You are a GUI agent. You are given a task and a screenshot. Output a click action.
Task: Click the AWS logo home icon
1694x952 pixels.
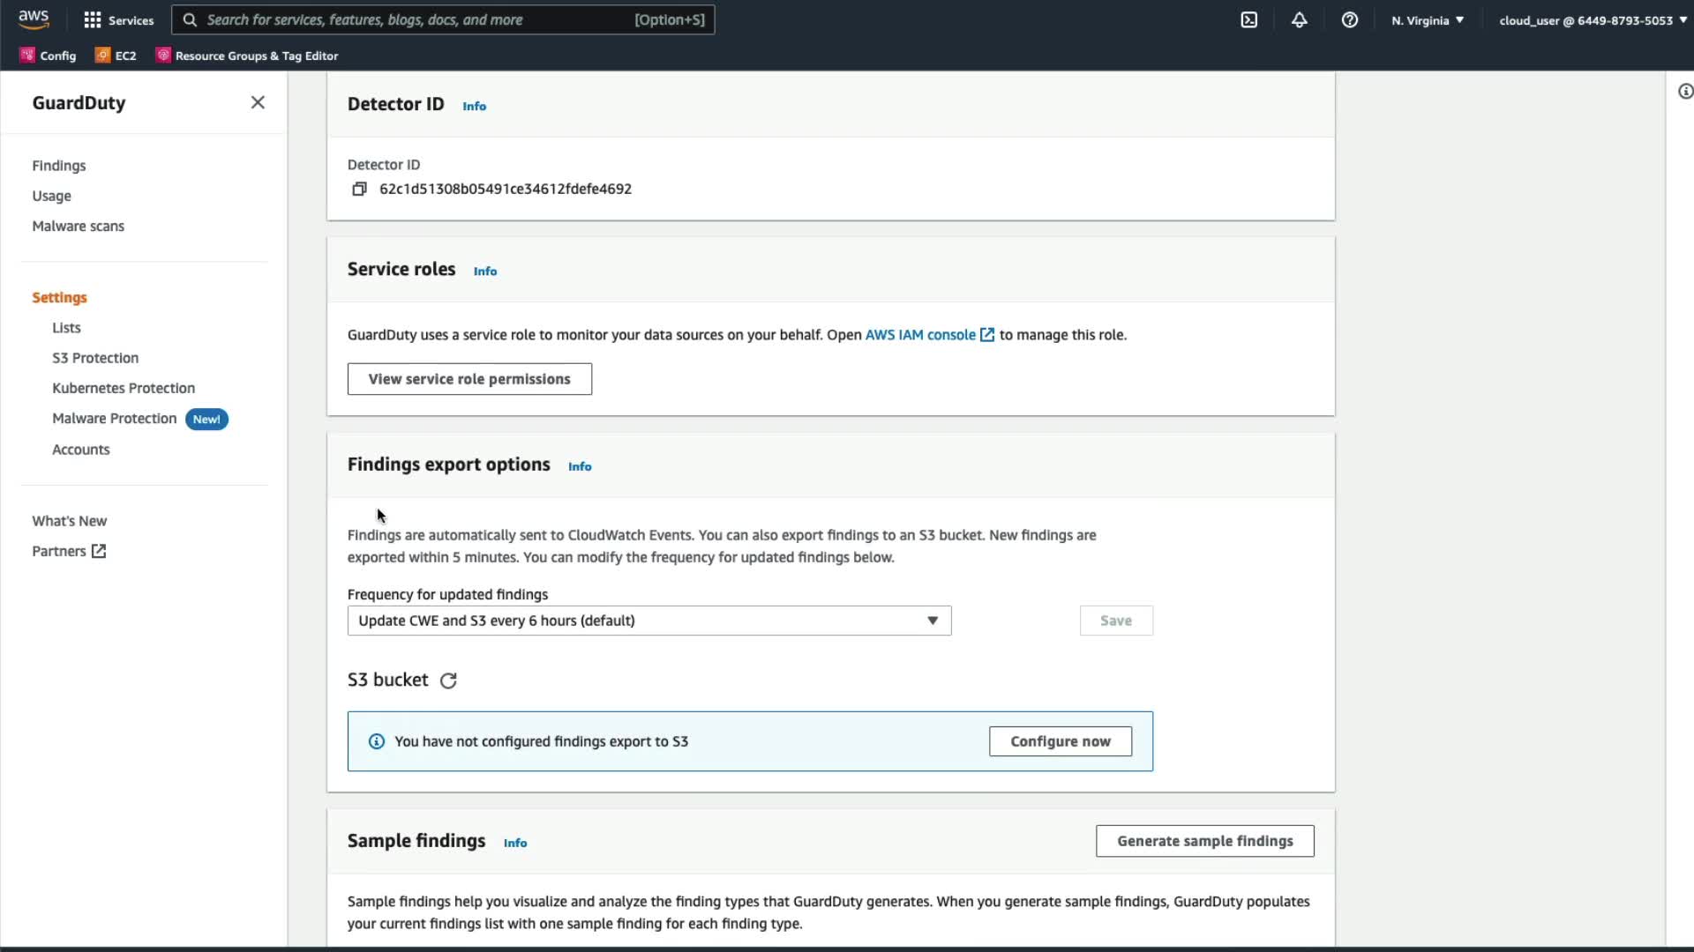34,19
